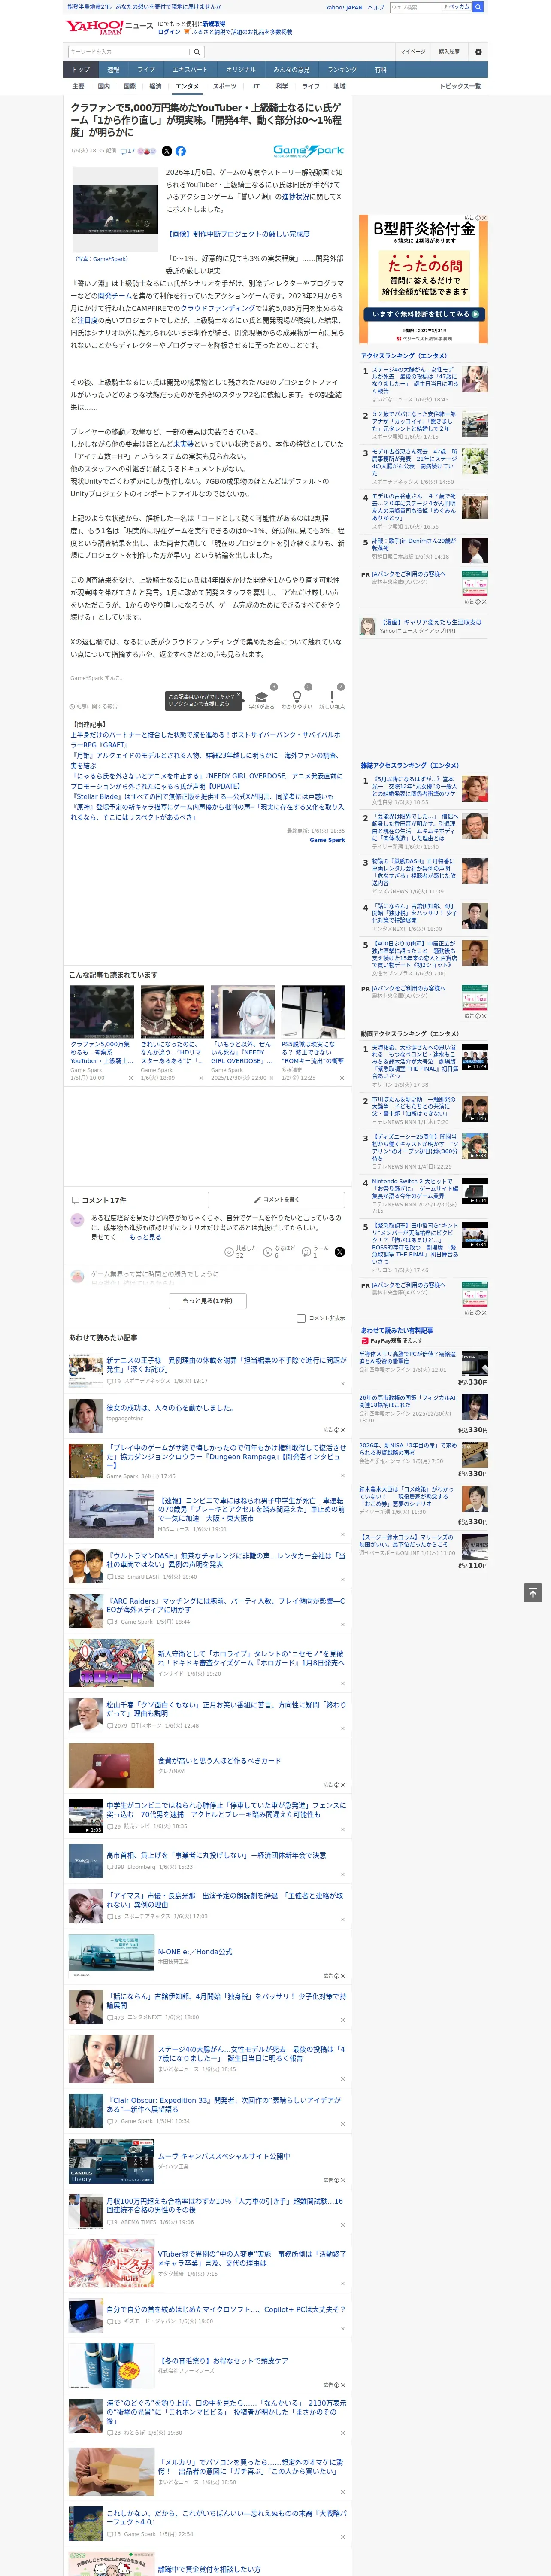Screen dimensions: 551x2576
Task: Open related article about NEEDY GIRL OVERDOSE anime
Action: pyautogui.click(x=206, y=781)
